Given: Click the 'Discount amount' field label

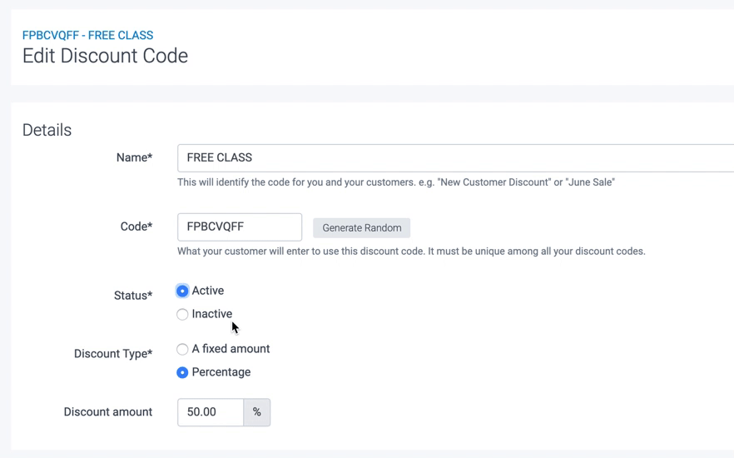Looking at the screenshot, I should pos(108,412).
